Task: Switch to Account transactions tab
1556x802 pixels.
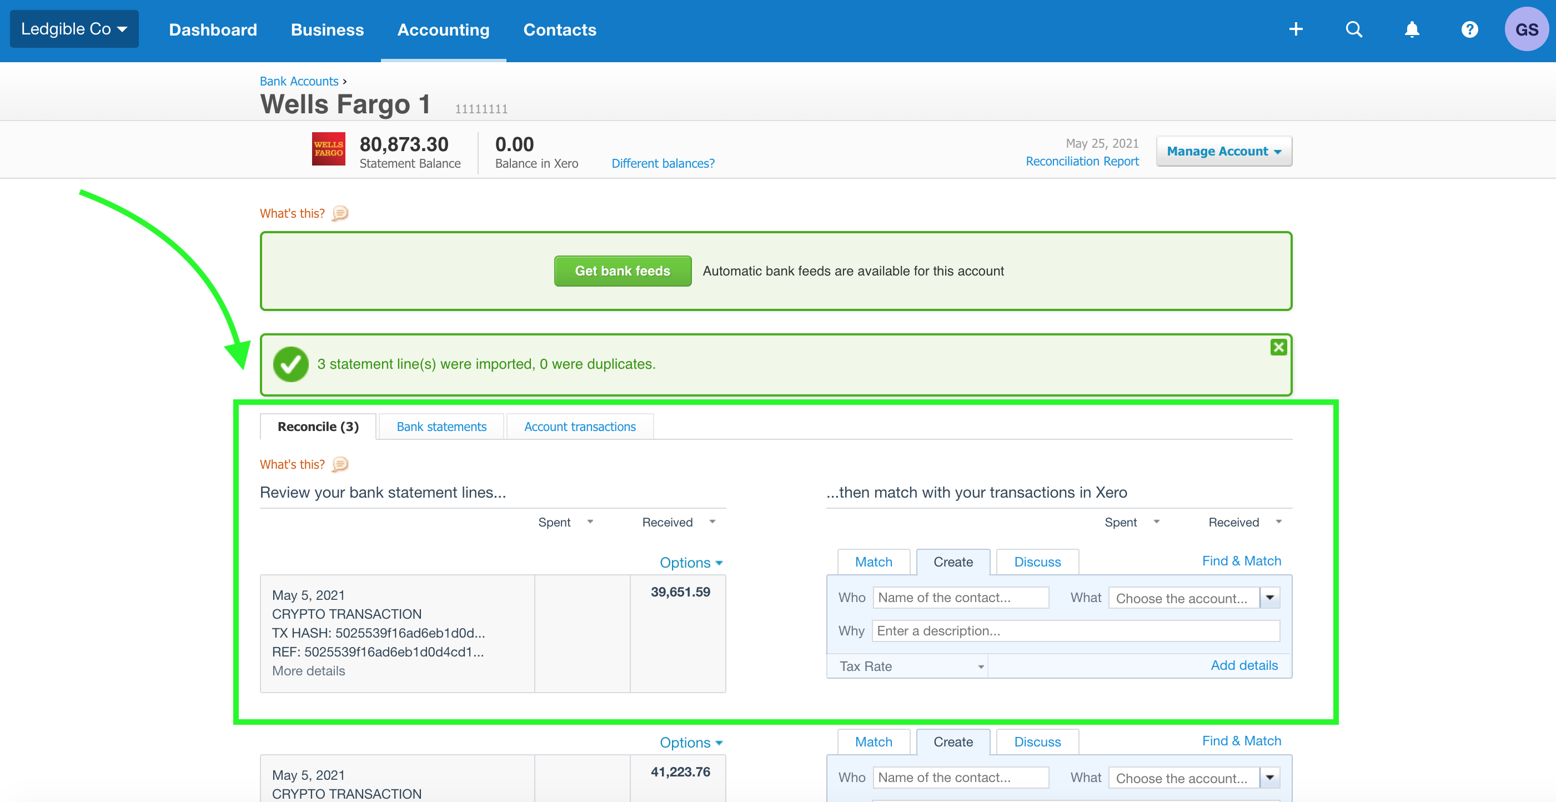Action: coord(580,427)
